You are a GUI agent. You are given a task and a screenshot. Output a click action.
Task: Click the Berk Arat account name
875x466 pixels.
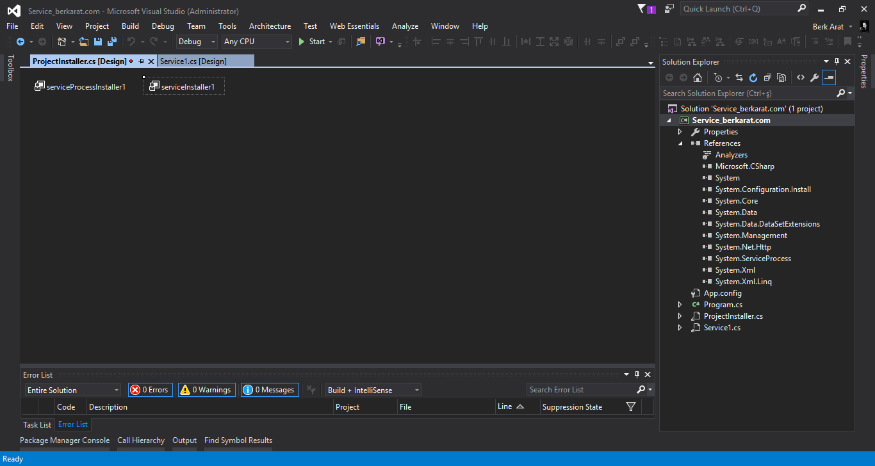point(828,27)
